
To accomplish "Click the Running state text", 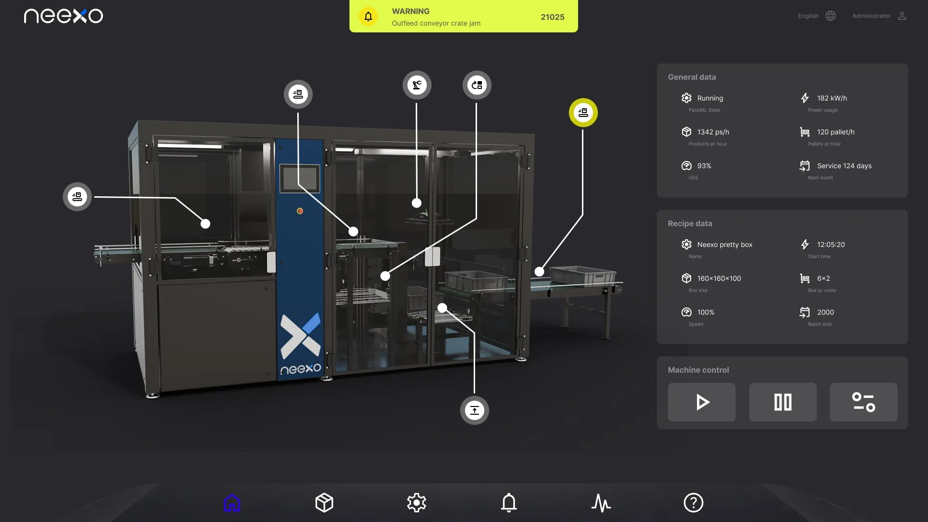I will point(710,98).
